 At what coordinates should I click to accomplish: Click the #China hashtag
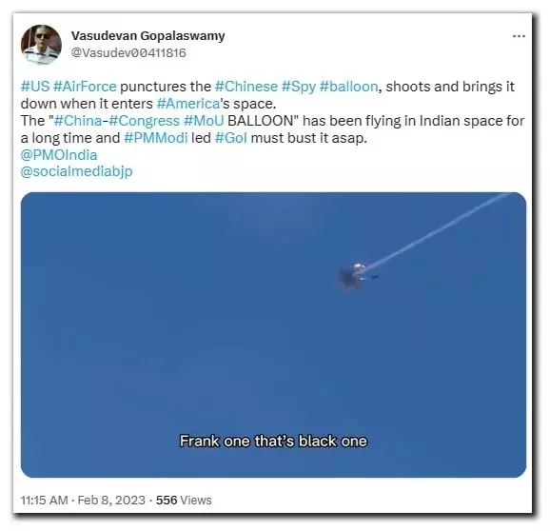(78, 121)
